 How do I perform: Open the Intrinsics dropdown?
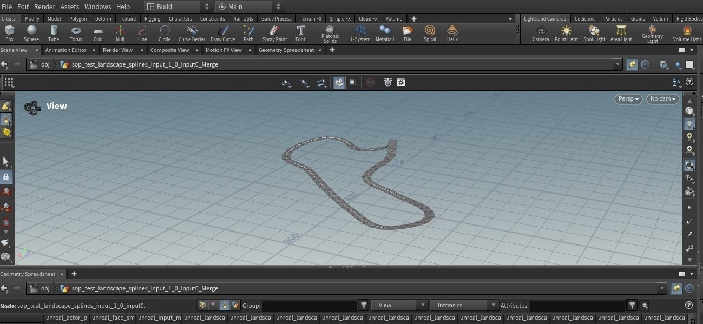(x=465, y=306)
